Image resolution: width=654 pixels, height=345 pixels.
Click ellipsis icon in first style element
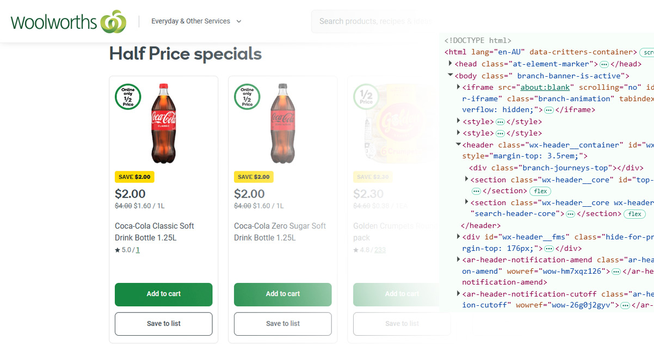pos(500,122)
